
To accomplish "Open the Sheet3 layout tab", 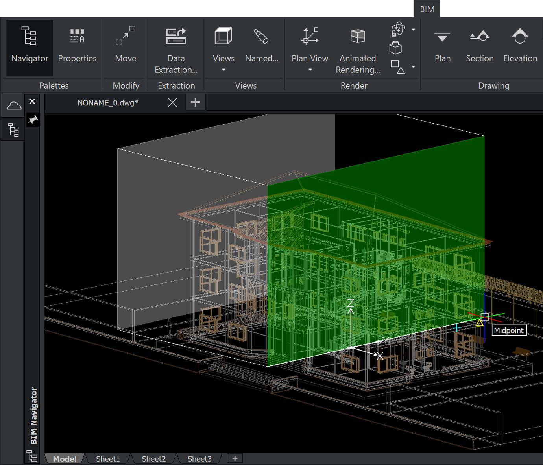I will tap(199, 459).
